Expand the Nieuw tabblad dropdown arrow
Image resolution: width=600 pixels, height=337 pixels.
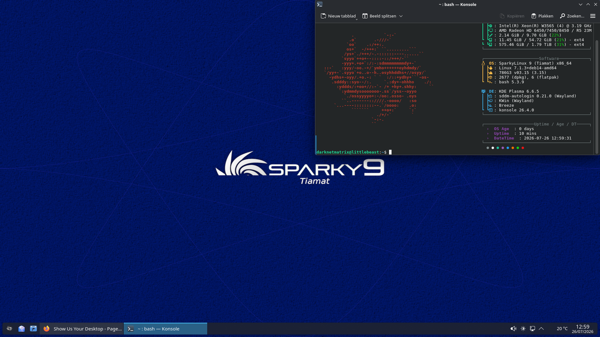click(357, 19)
